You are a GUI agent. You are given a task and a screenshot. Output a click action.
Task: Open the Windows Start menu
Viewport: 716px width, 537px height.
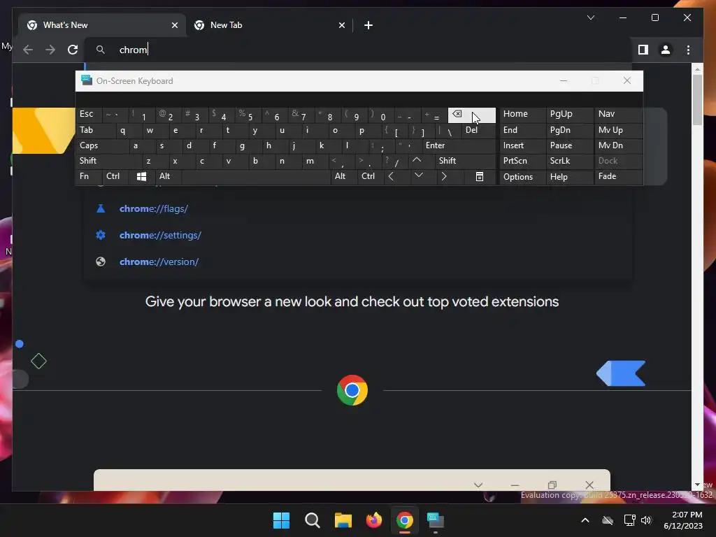click(x=281, y=520)
